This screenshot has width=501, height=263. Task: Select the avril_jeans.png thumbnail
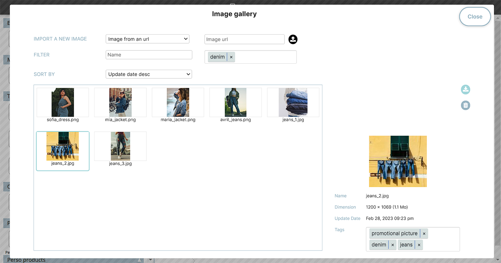pyautogui.click(x=235, y=105)
